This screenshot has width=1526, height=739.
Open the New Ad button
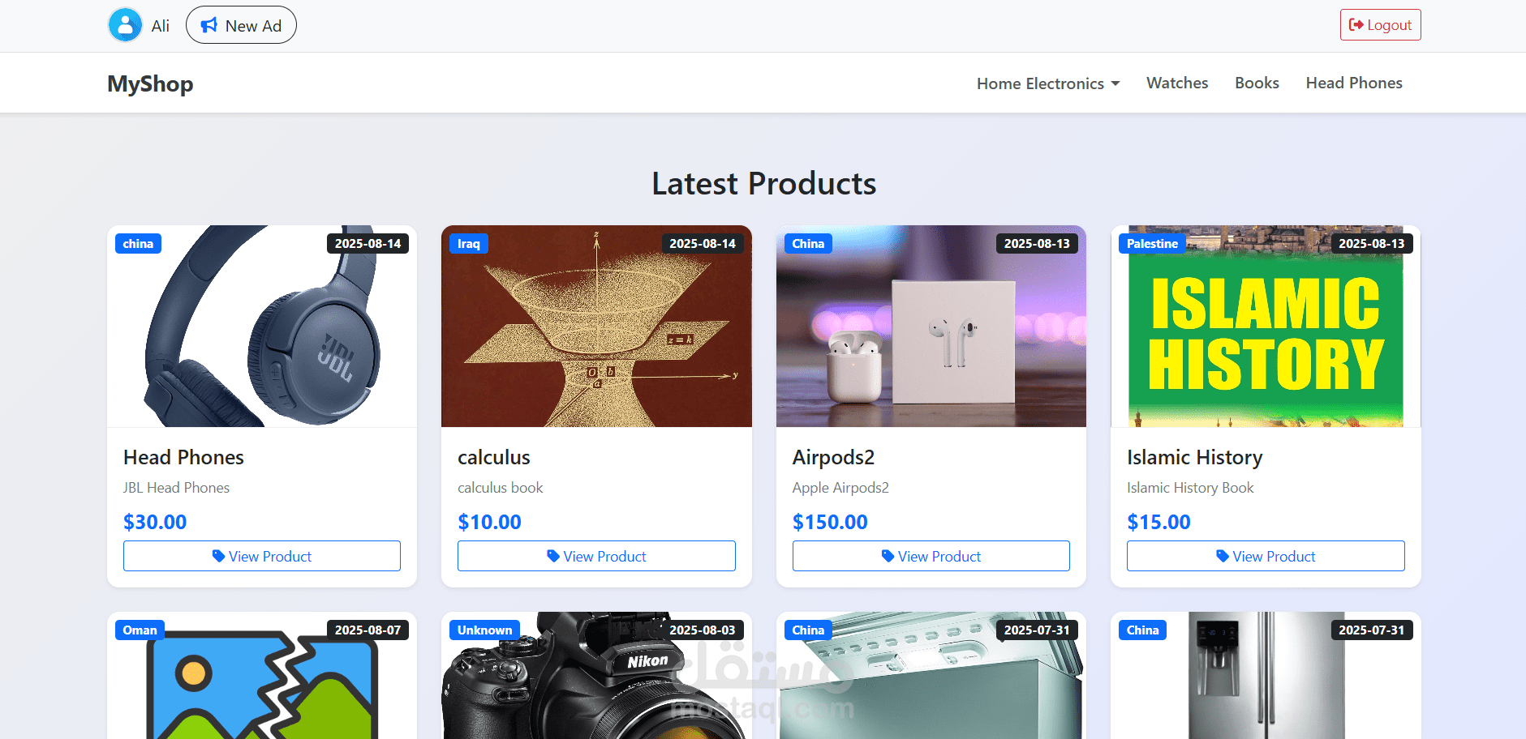(x=241, y=25)
